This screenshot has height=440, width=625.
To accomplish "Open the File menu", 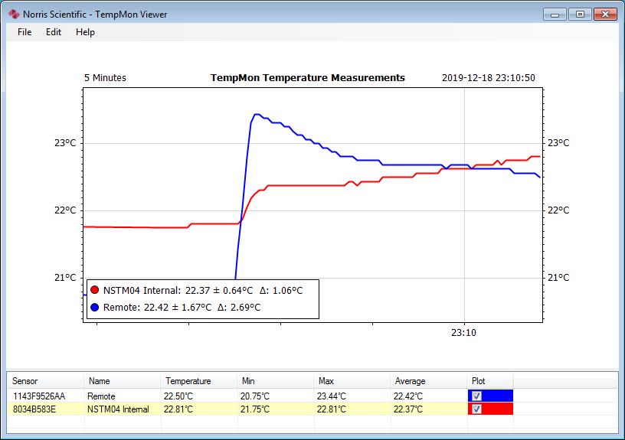I will click(x=25, y=32).
